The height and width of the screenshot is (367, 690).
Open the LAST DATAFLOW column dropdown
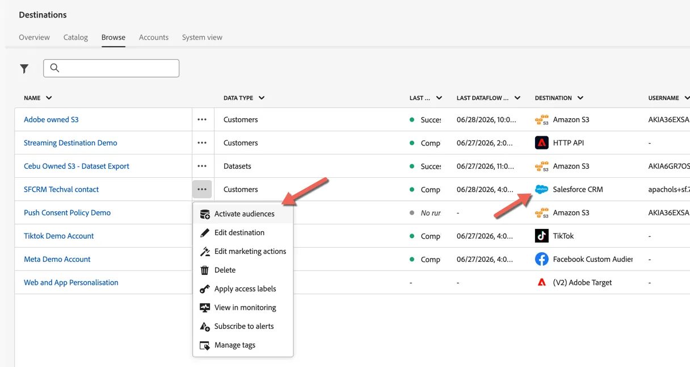[517, 98]
